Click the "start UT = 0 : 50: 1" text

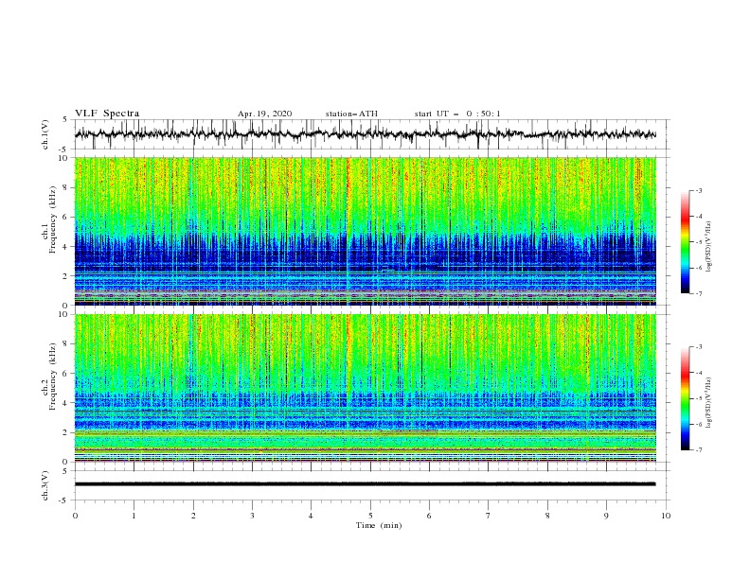pyautogui.click(x=457, y=114)
